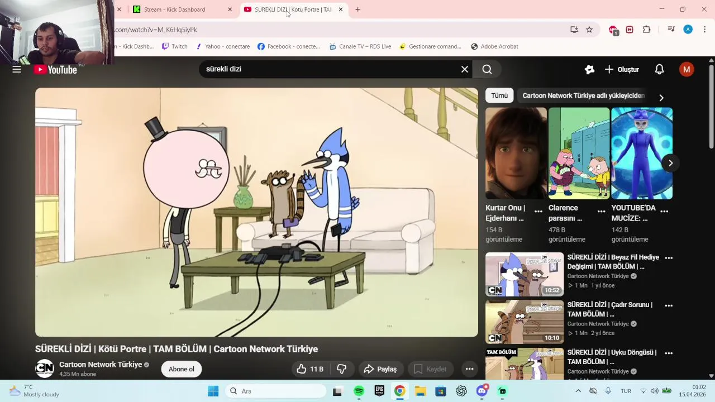Image resolution: width=715 pixels, height=402 pixels.
Task: Show hidden system tray icons chevron
Action: pyautogui.click(x=578, y=391)
